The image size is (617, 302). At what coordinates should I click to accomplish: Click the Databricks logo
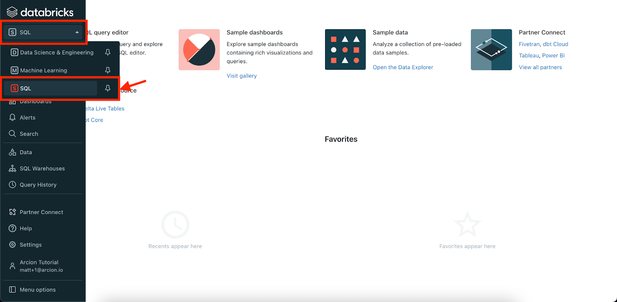tap(40, 12)
